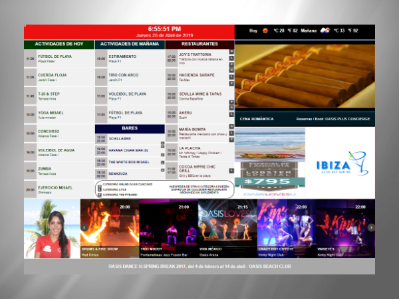The width and height of the screenshot is (399, 299).
Task: Select the Restaurantes header
Action: pos(199,45)
